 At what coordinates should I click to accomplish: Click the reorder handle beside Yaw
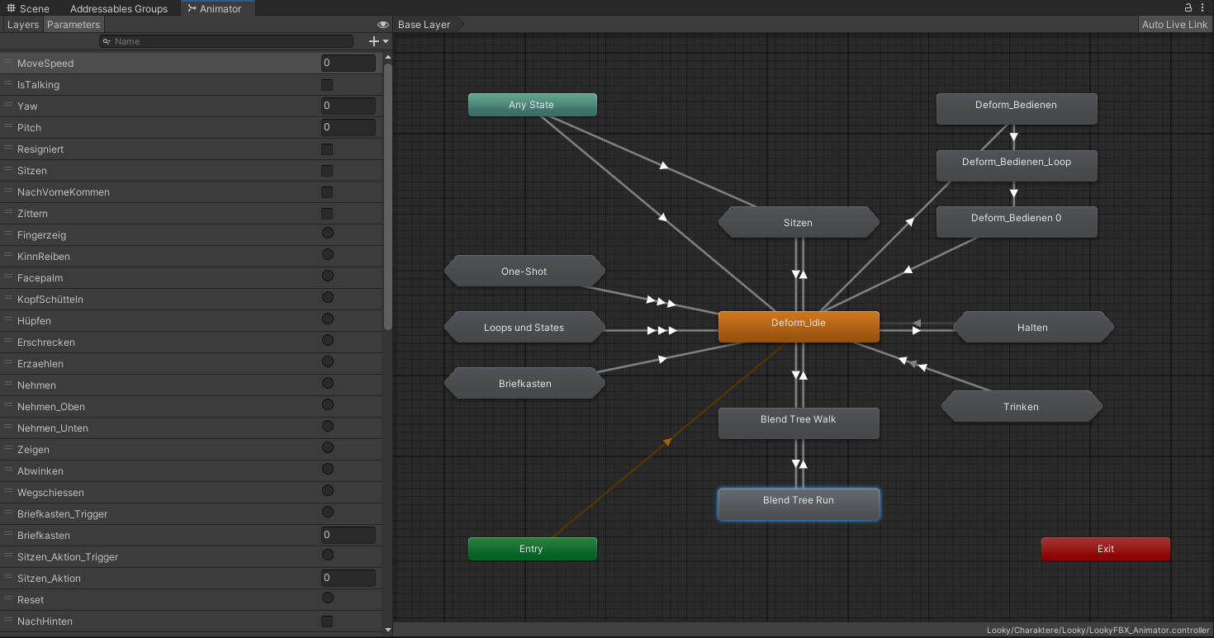tap(8, 106)
